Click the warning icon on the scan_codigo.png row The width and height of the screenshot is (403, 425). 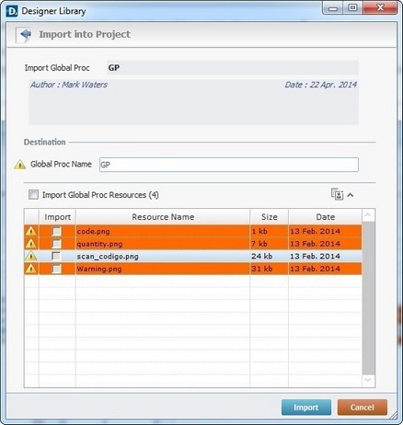coord(31,256)
